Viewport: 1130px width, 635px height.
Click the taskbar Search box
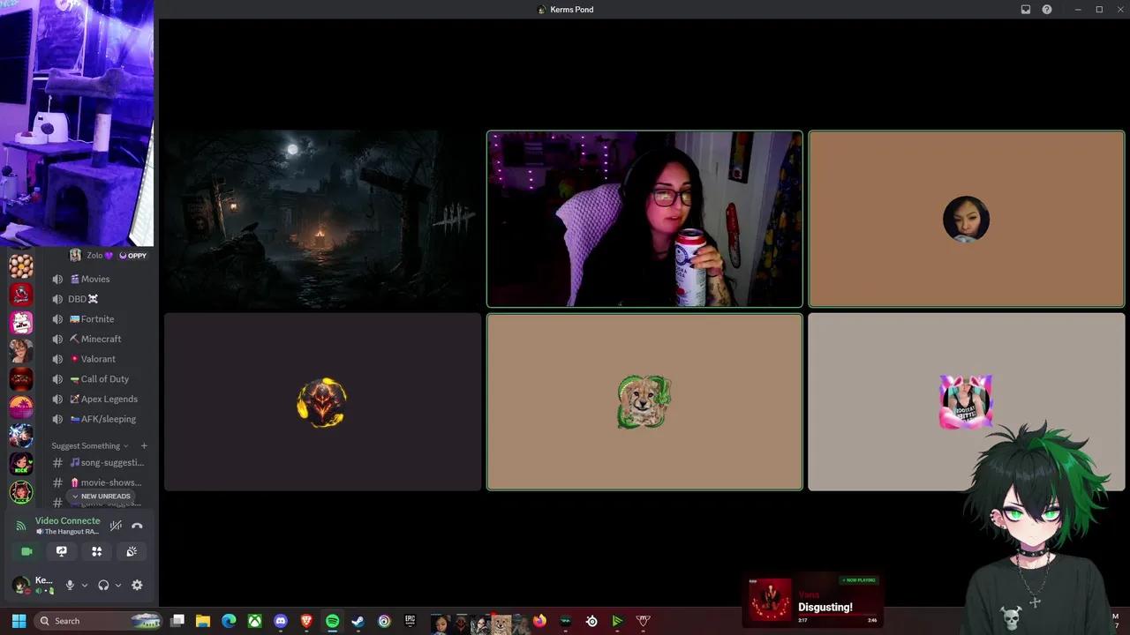(x=98, y=621)
